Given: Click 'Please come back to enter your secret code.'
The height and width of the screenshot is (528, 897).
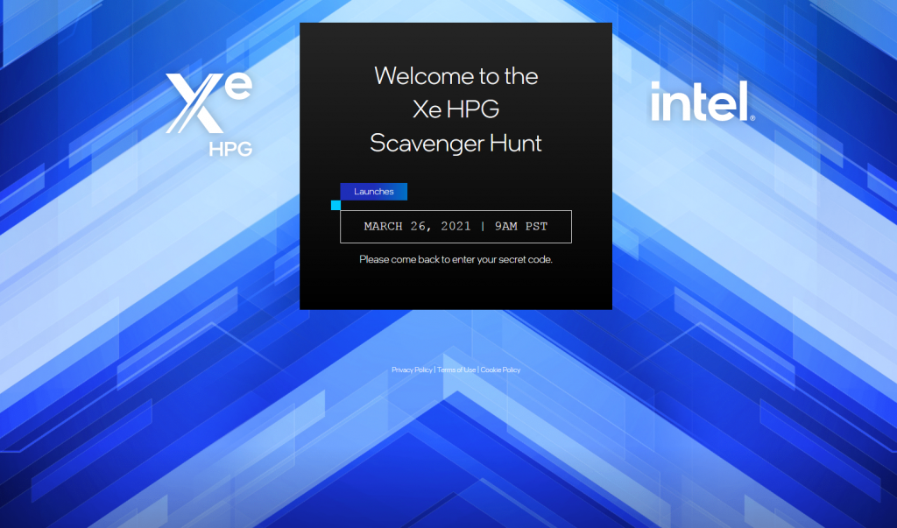Looking at the screenshot, I should (456, 260).
